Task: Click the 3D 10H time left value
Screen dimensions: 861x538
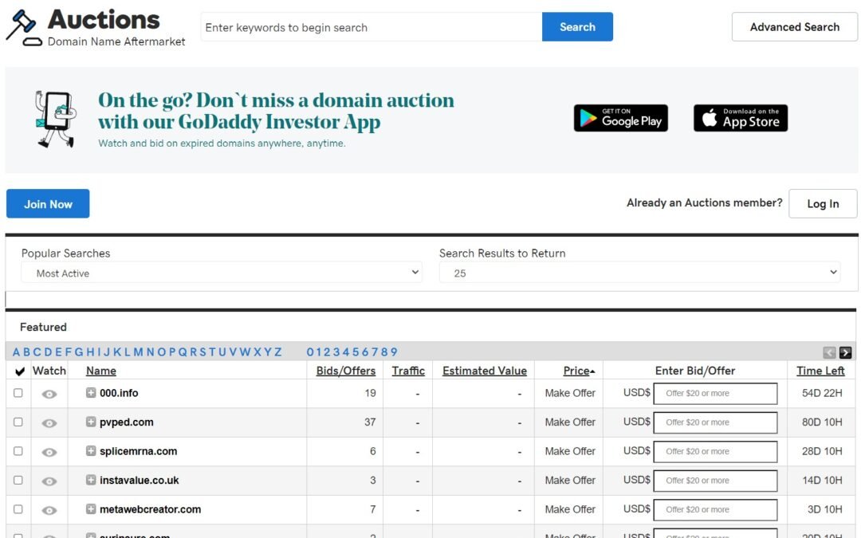Action: tap(825, 509)
